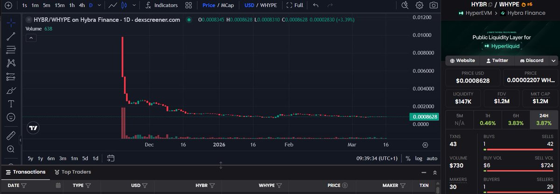Take a chart snapshot with camera icon
This screenshot has width=560, height=194.
click(434, 6)
